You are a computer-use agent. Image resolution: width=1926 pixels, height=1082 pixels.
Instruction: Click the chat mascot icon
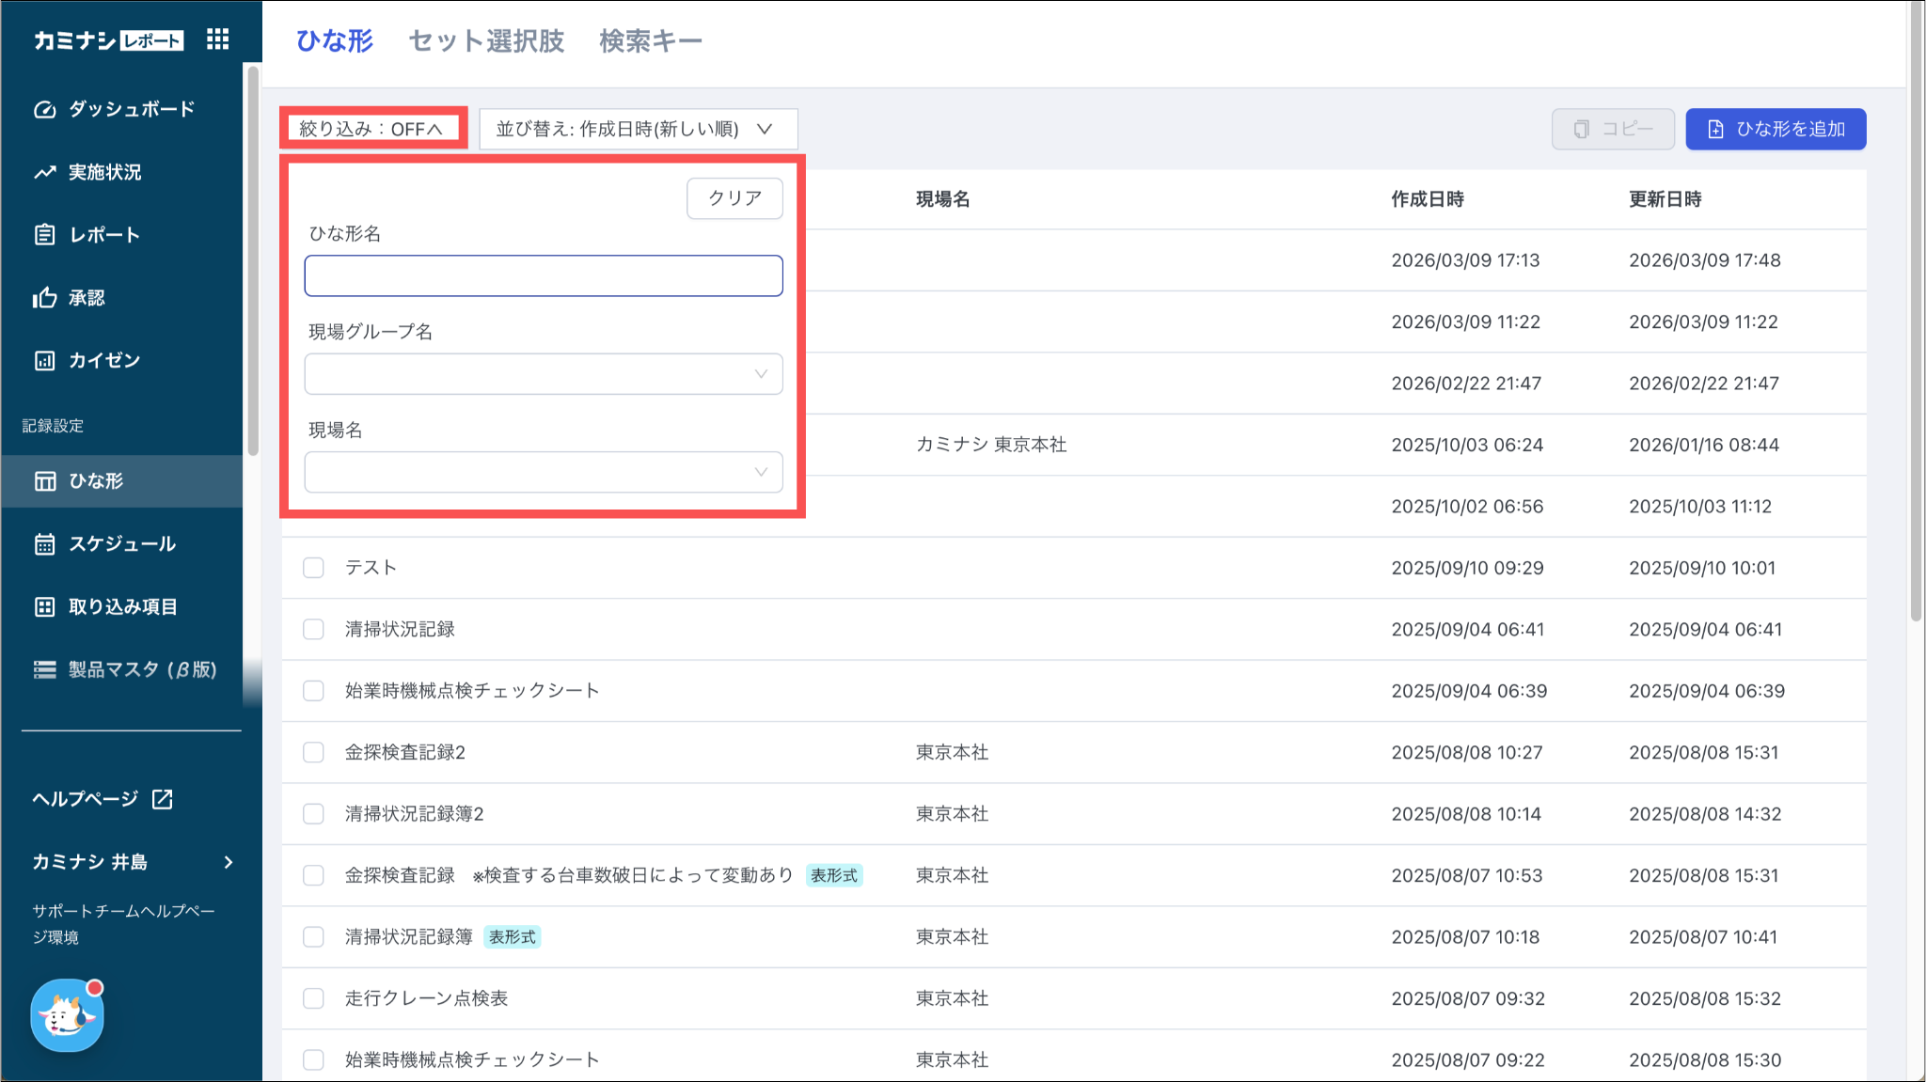coord(67,1016)
